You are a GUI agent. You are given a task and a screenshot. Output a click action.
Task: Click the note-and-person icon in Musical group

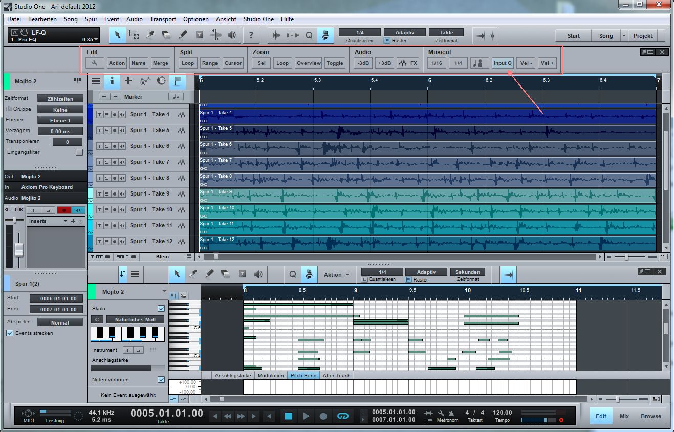tap(480, 63)
